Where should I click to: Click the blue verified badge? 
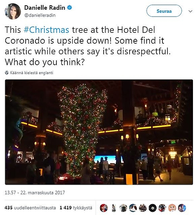69,8
